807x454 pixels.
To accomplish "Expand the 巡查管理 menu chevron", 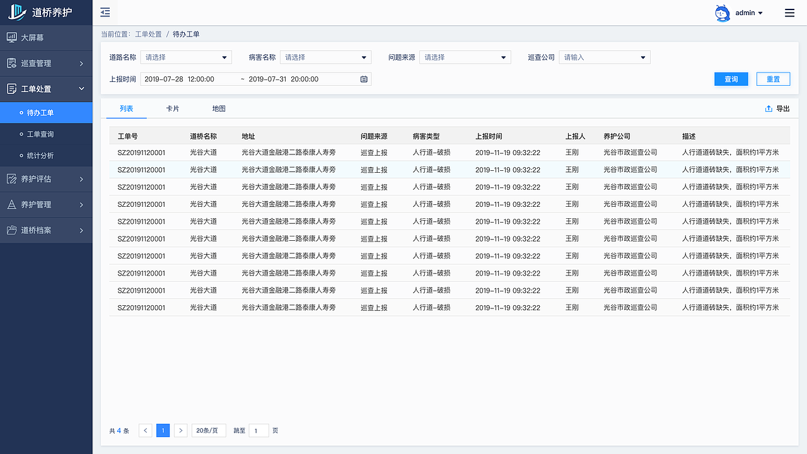I will coord(81,63).
